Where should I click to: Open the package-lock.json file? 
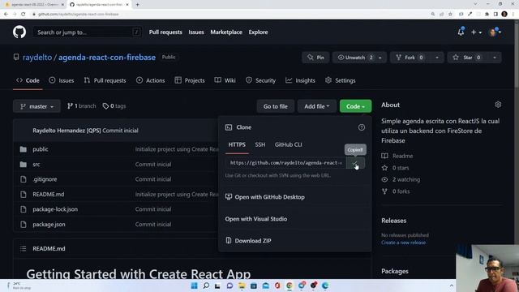(x=55, y=209)
